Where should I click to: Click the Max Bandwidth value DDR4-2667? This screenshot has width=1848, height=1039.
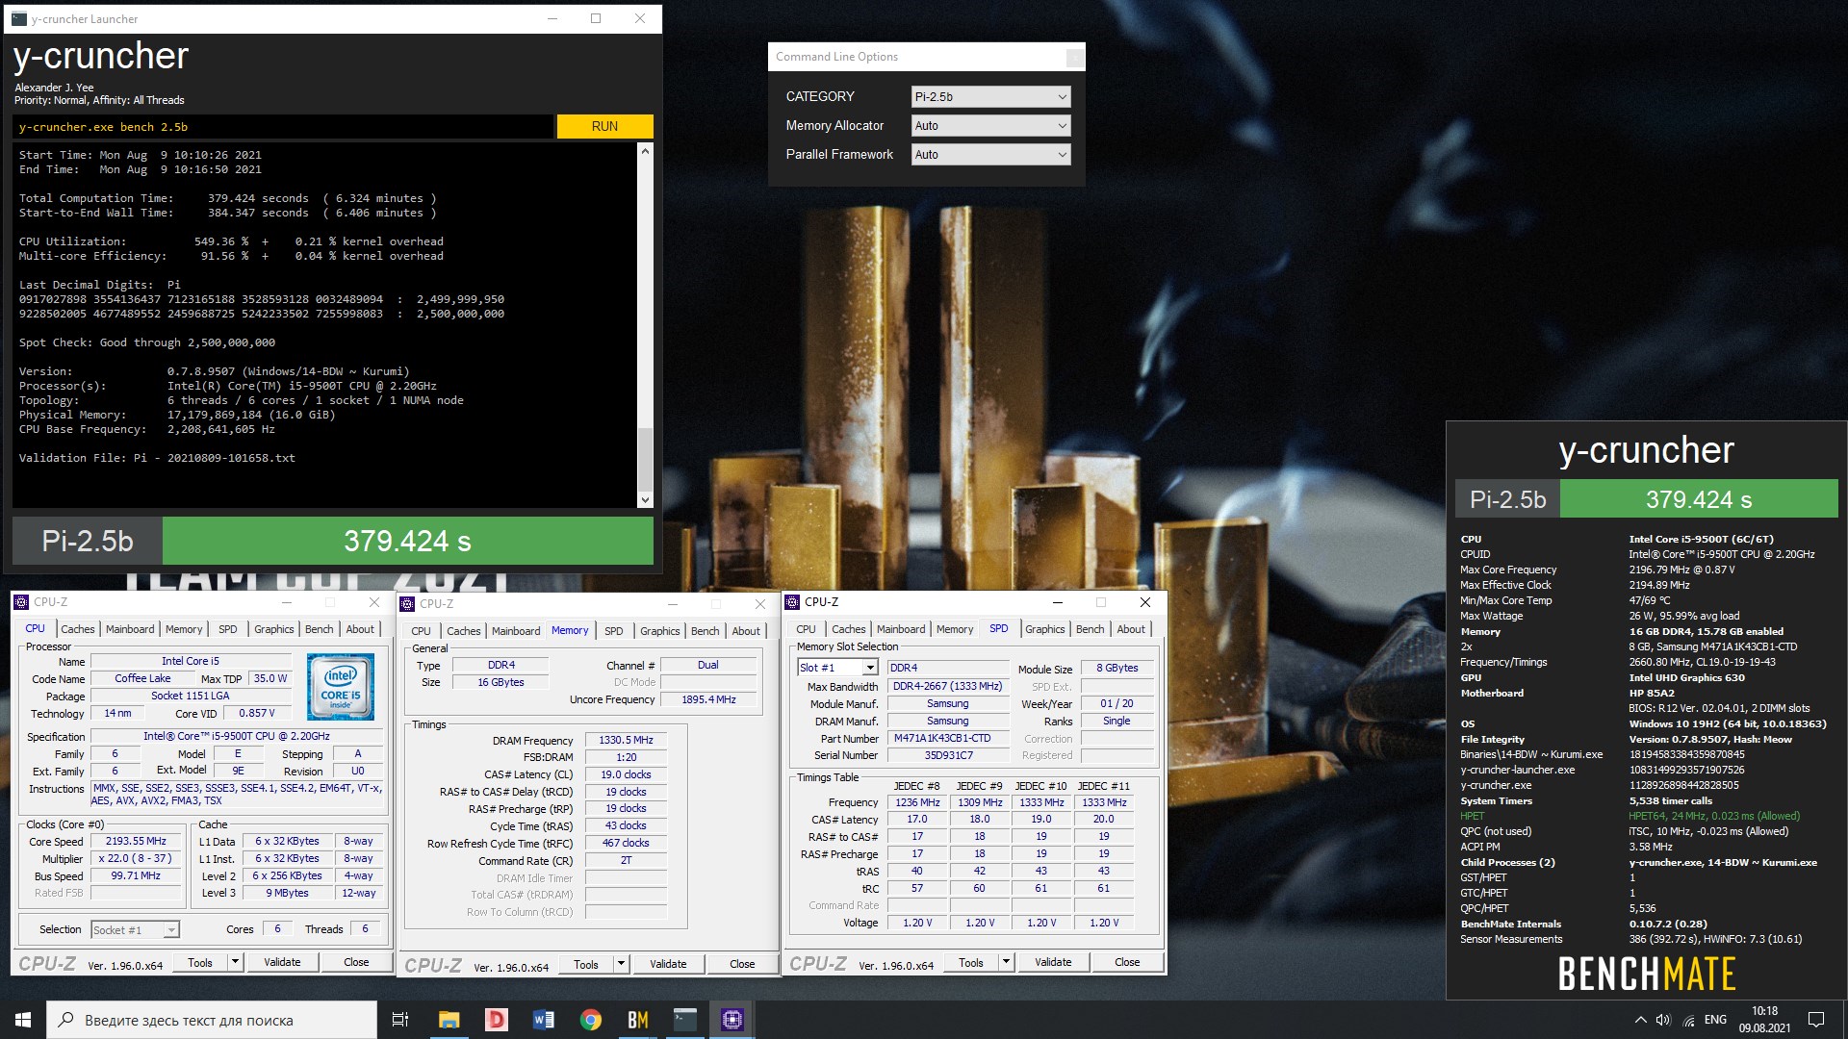947,686
